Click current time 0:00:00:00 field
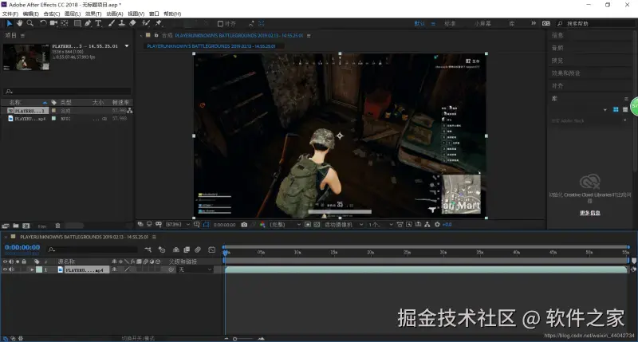Viewport: 638px width, 342px height. pos(22,247)
